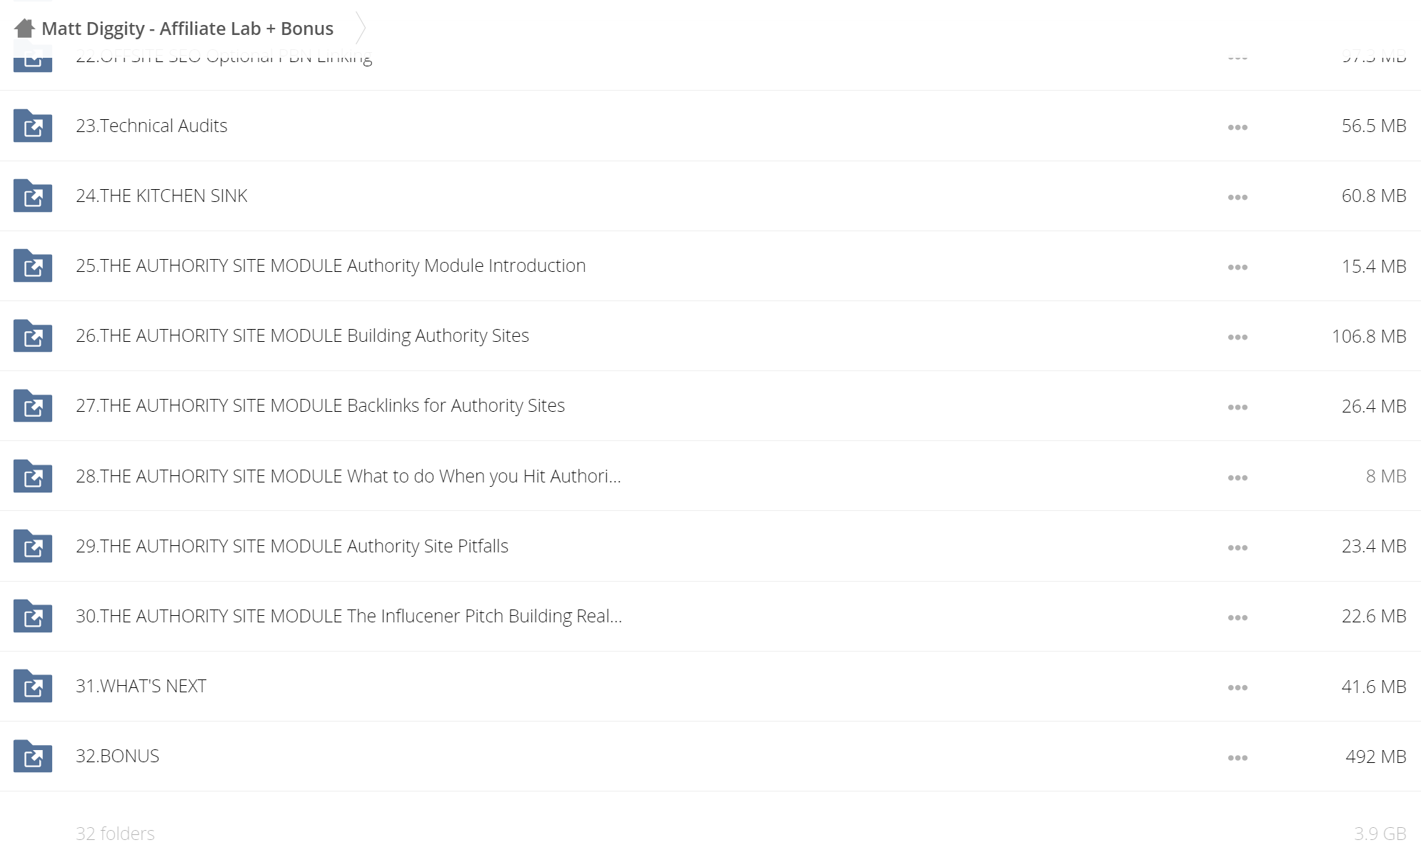Open 25.THE AUTHORITY SITE MODULE Authority Module Introduction

pyautogui.click(x=331, y=265)
